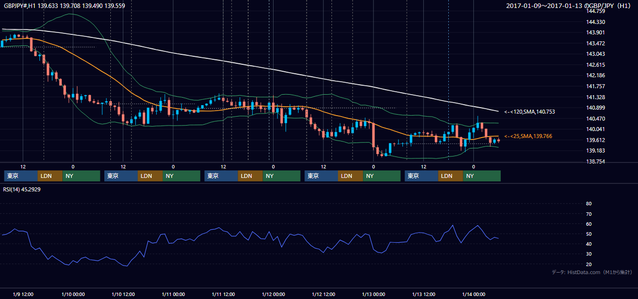Click the 1/10 12:00 time label

tap(123, 294)
